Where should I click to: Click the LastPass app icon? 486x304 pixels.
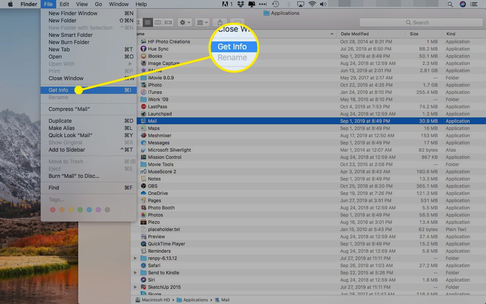point(144,107)
